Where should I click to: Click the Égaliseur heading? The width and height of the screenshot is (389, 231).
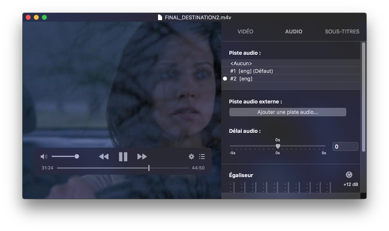241,175
